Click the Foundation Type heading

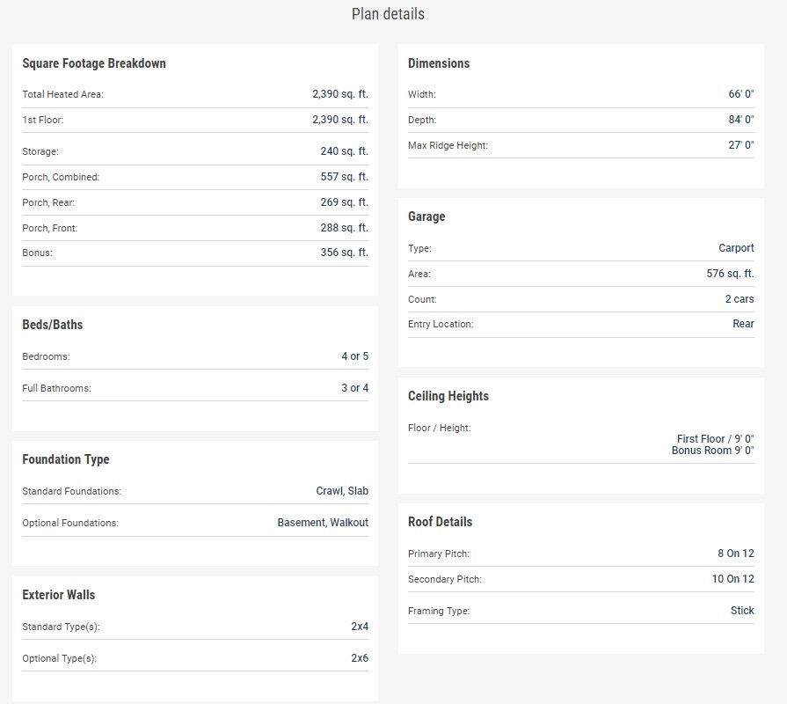(x=66, y=459)
